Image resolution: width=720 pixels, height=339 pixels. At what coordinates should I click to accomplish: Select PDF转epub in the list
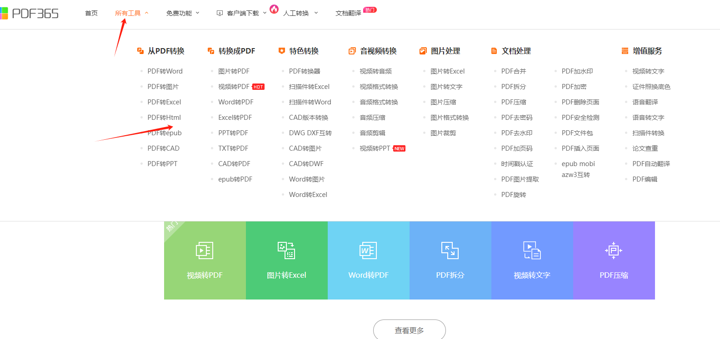165,133
